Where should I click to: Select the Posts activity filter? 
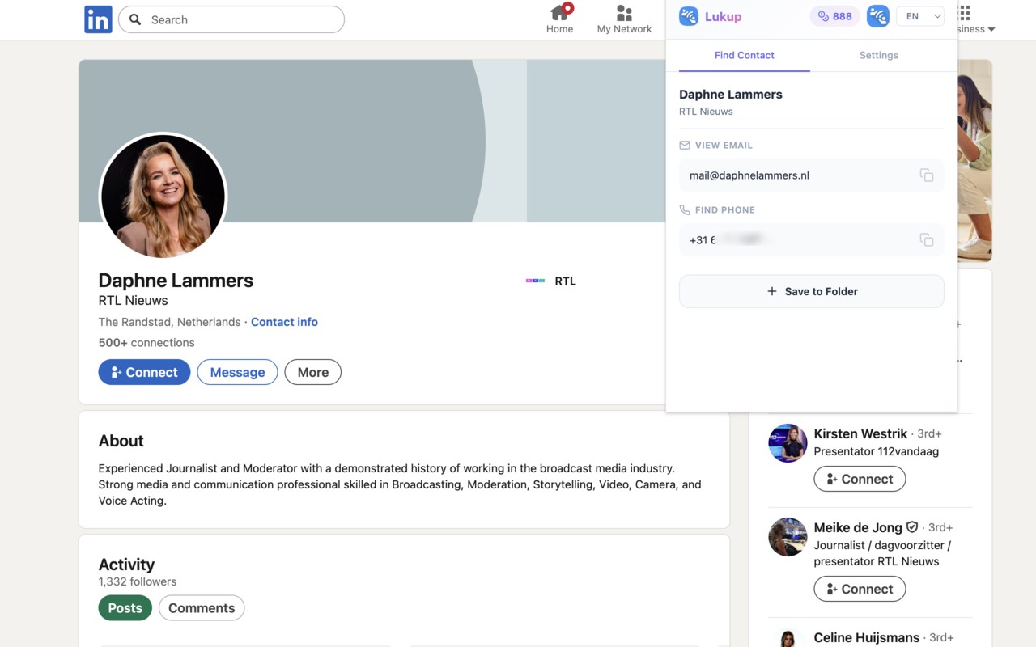[125, 608]
